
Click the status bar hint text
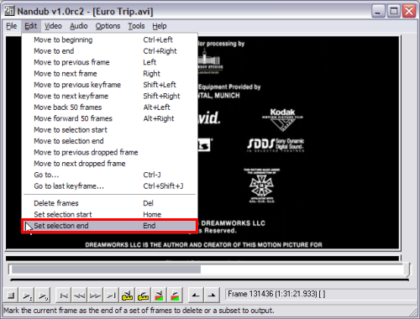point(139,311)
